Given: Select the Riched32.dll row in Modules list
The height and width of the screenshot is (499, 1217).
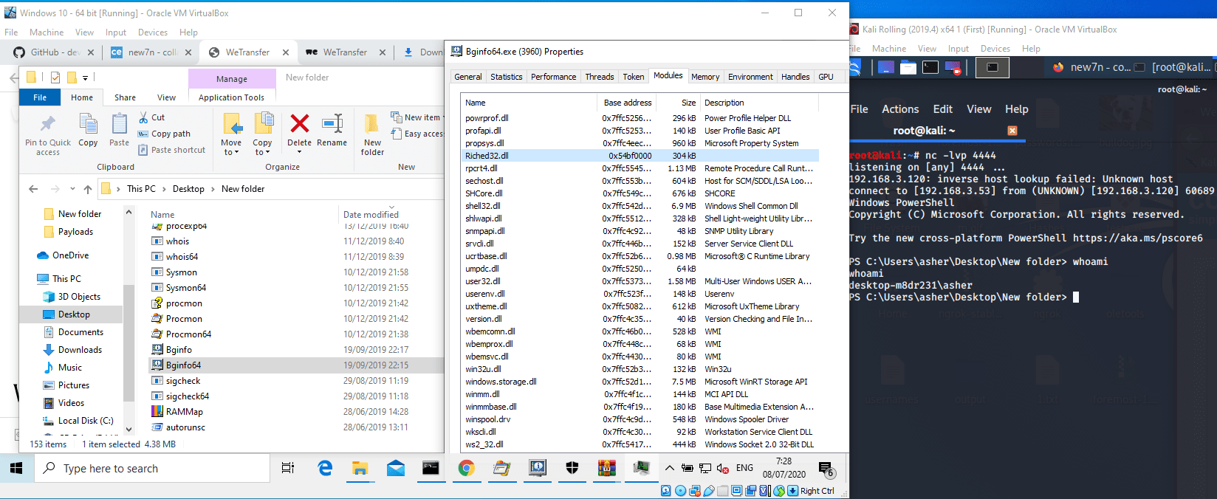Looking at the screenshot, I should [640, 156].
